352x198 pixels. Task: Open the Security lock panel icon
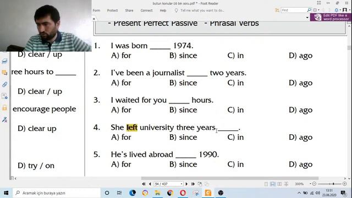coord(4,108)
